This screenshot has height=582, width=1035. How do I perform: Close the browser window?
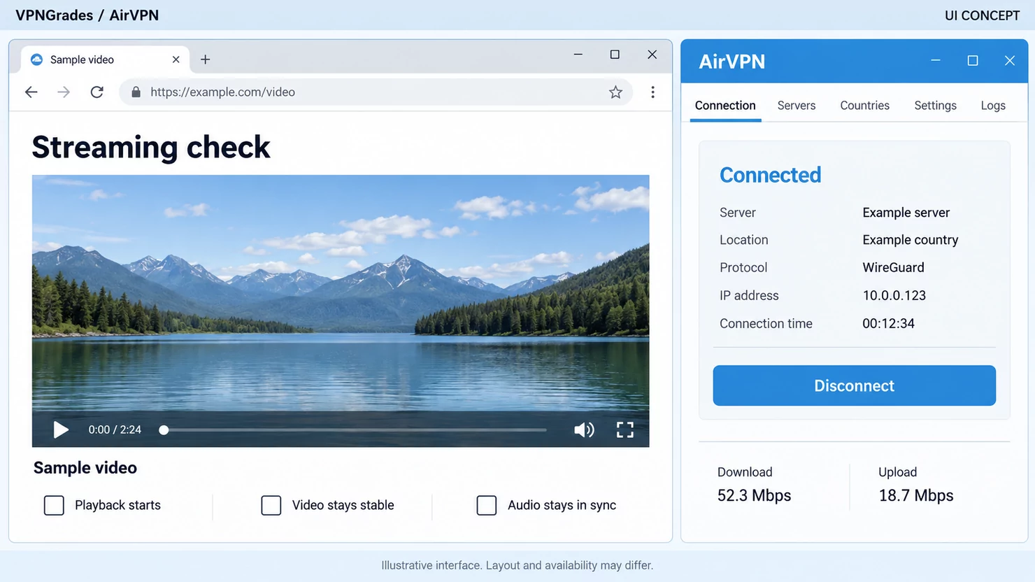(652, 55)
